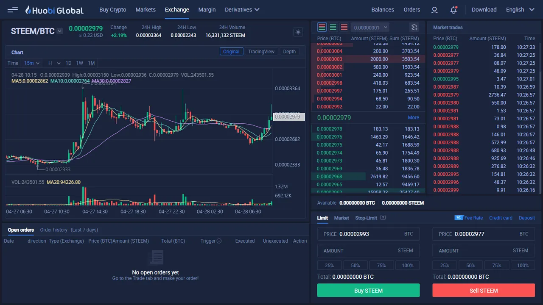Click the Sell STEEM button

pyautogui.click(x=484, y=291)
